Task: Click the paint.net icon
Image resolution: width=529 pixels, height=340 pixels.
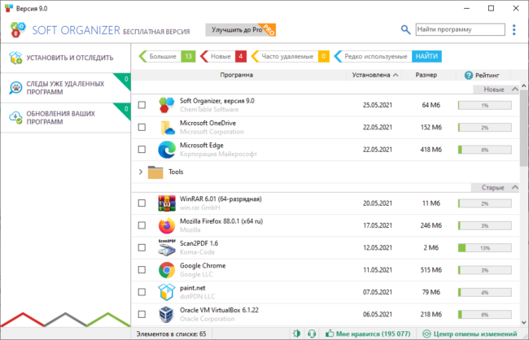Action: click(x=167, y=292)
